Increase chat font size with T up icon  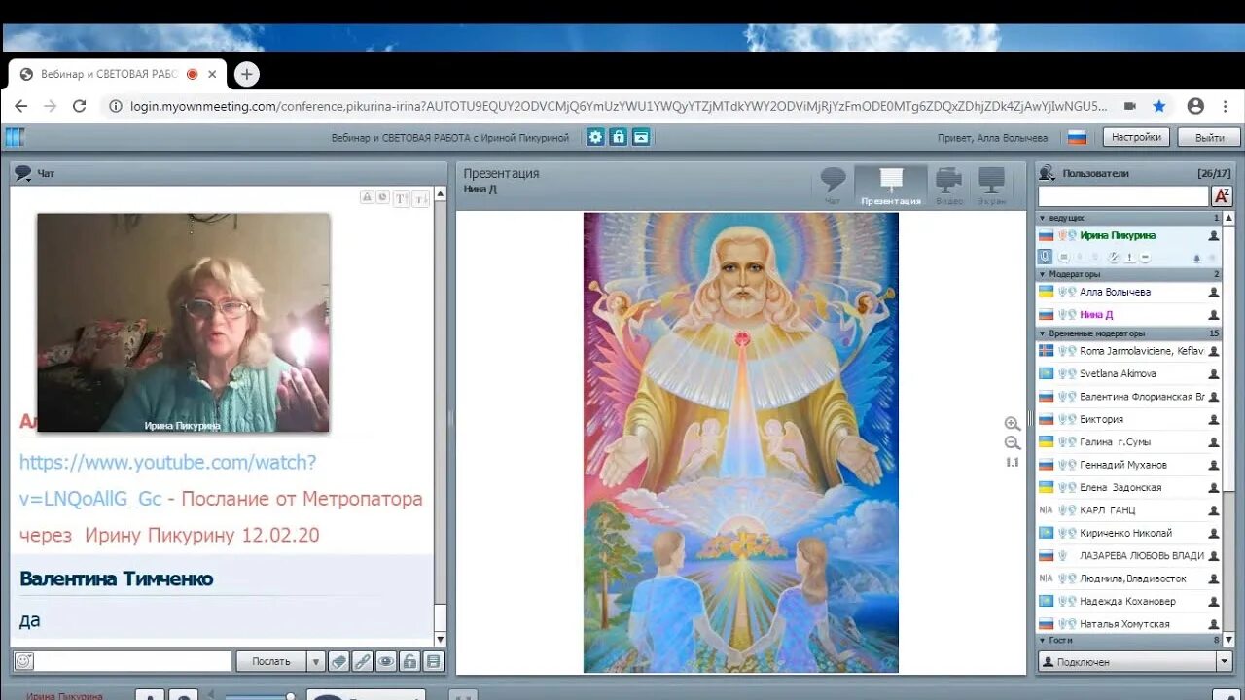(401, 198)
